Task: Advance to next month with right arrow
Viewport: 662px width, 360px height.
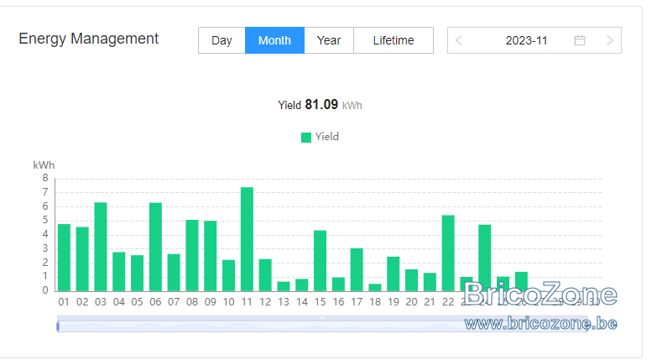Action: pyautogui.click(x=610, y=40)
